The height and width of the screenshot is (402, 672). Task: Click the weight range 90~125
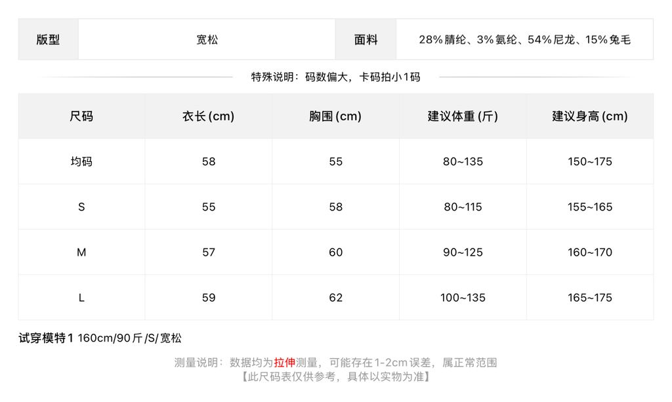(x=463, y=252)
